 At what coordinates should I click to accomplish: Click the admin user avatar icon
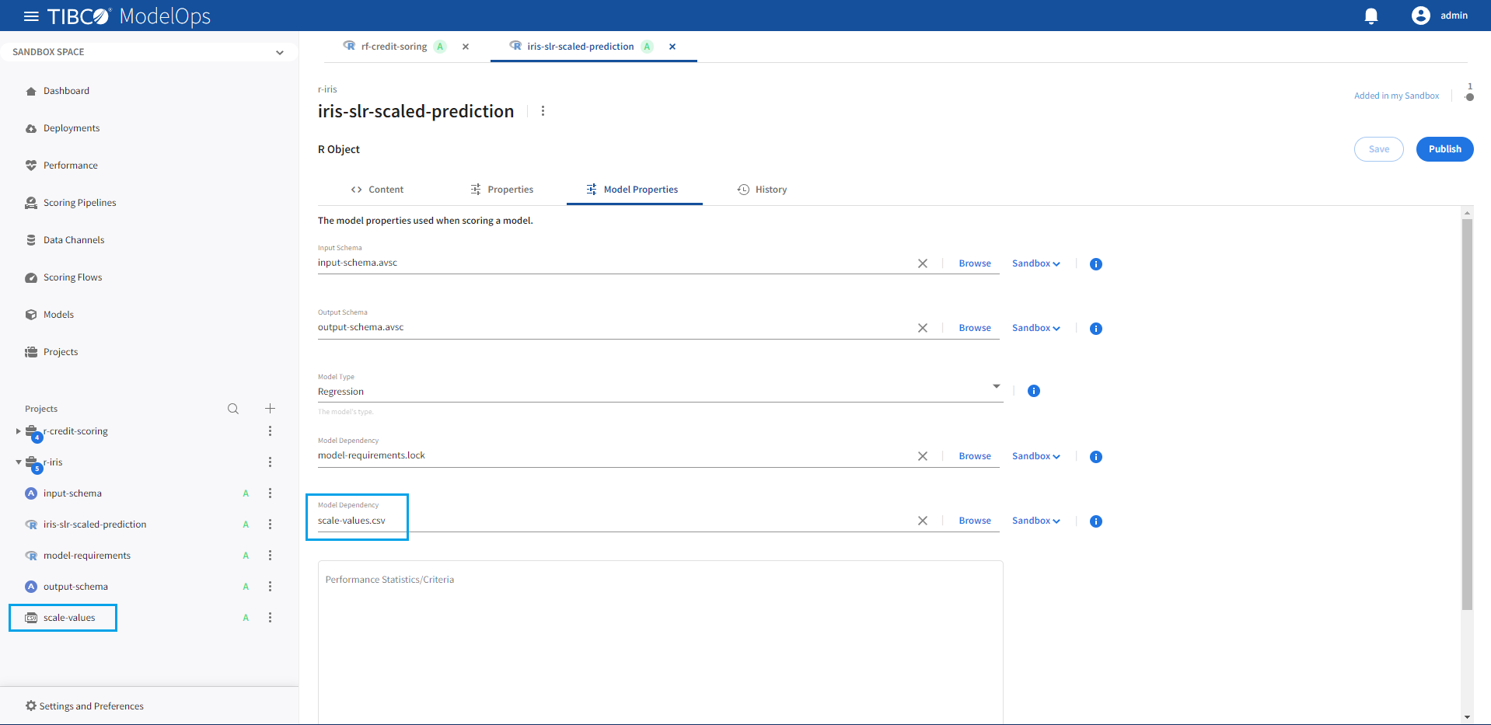coord(1420,16)
